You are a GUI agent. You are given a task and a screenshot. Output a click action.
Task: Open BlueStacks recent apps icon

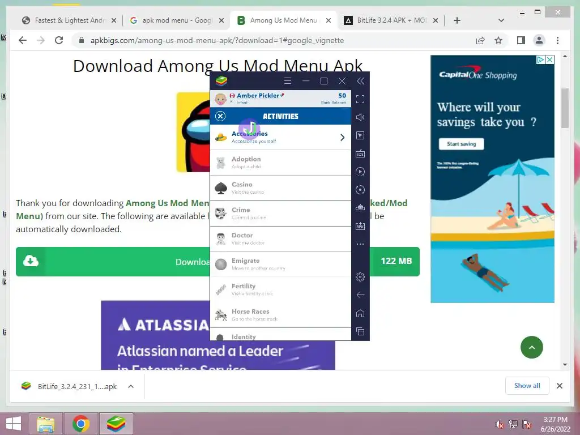click(360, 331)
